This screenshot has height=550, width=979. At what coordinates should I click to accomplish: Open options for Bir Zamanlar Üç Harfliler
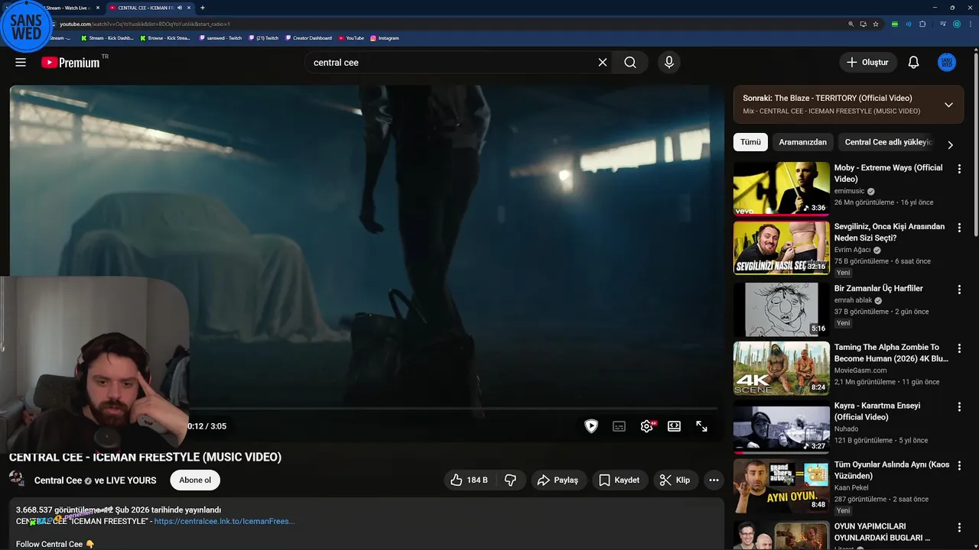click(959, 290)
